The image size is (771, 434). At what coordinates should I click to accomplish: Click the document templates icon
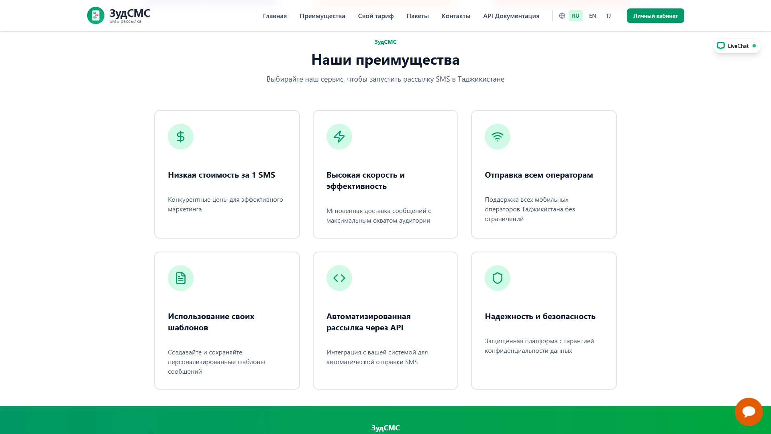click(x=181, y=278)
